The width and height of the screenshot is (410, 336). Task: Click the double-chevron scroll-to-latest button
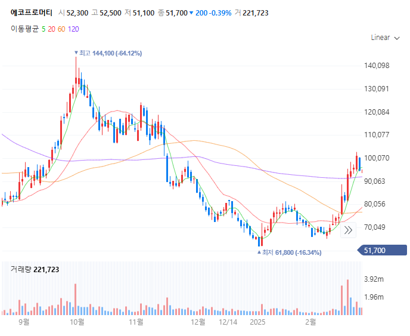point(348,230)
